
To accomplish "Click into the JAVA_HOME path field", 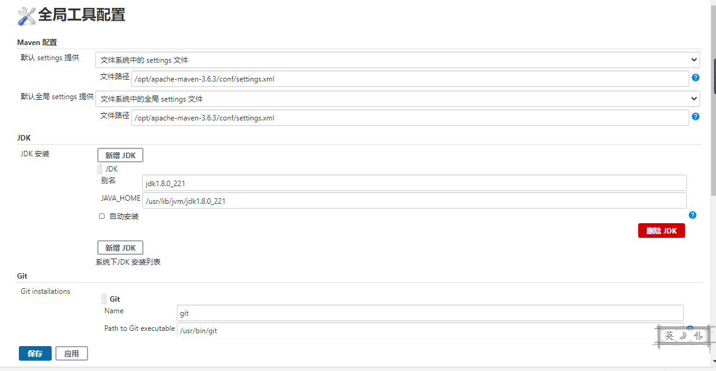I will pos(414,201).
